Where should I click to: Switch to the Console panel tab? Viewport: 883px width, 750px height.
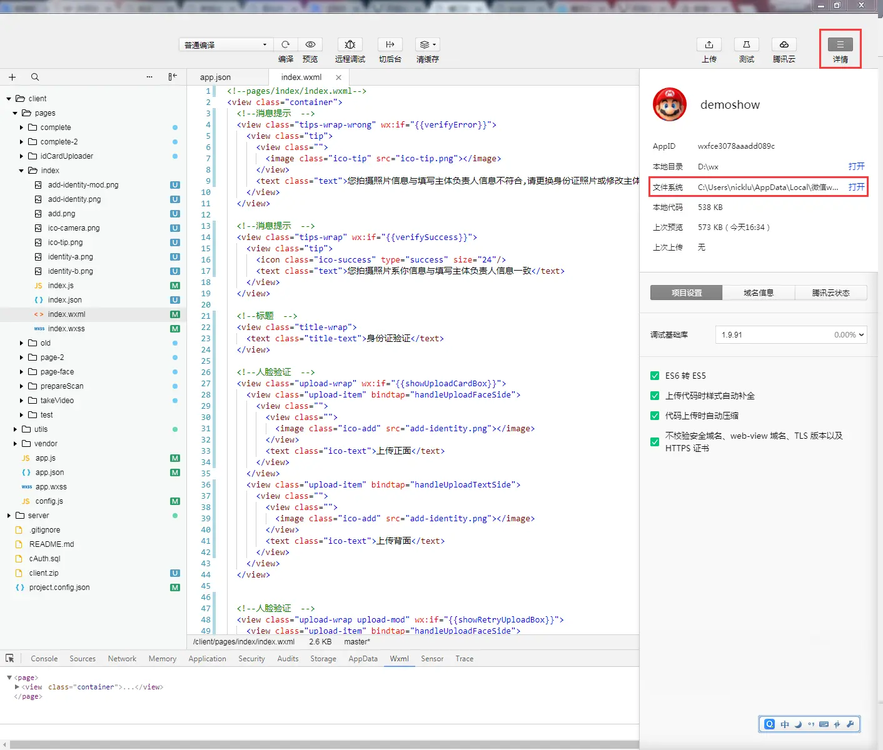[x=44, y=659]
